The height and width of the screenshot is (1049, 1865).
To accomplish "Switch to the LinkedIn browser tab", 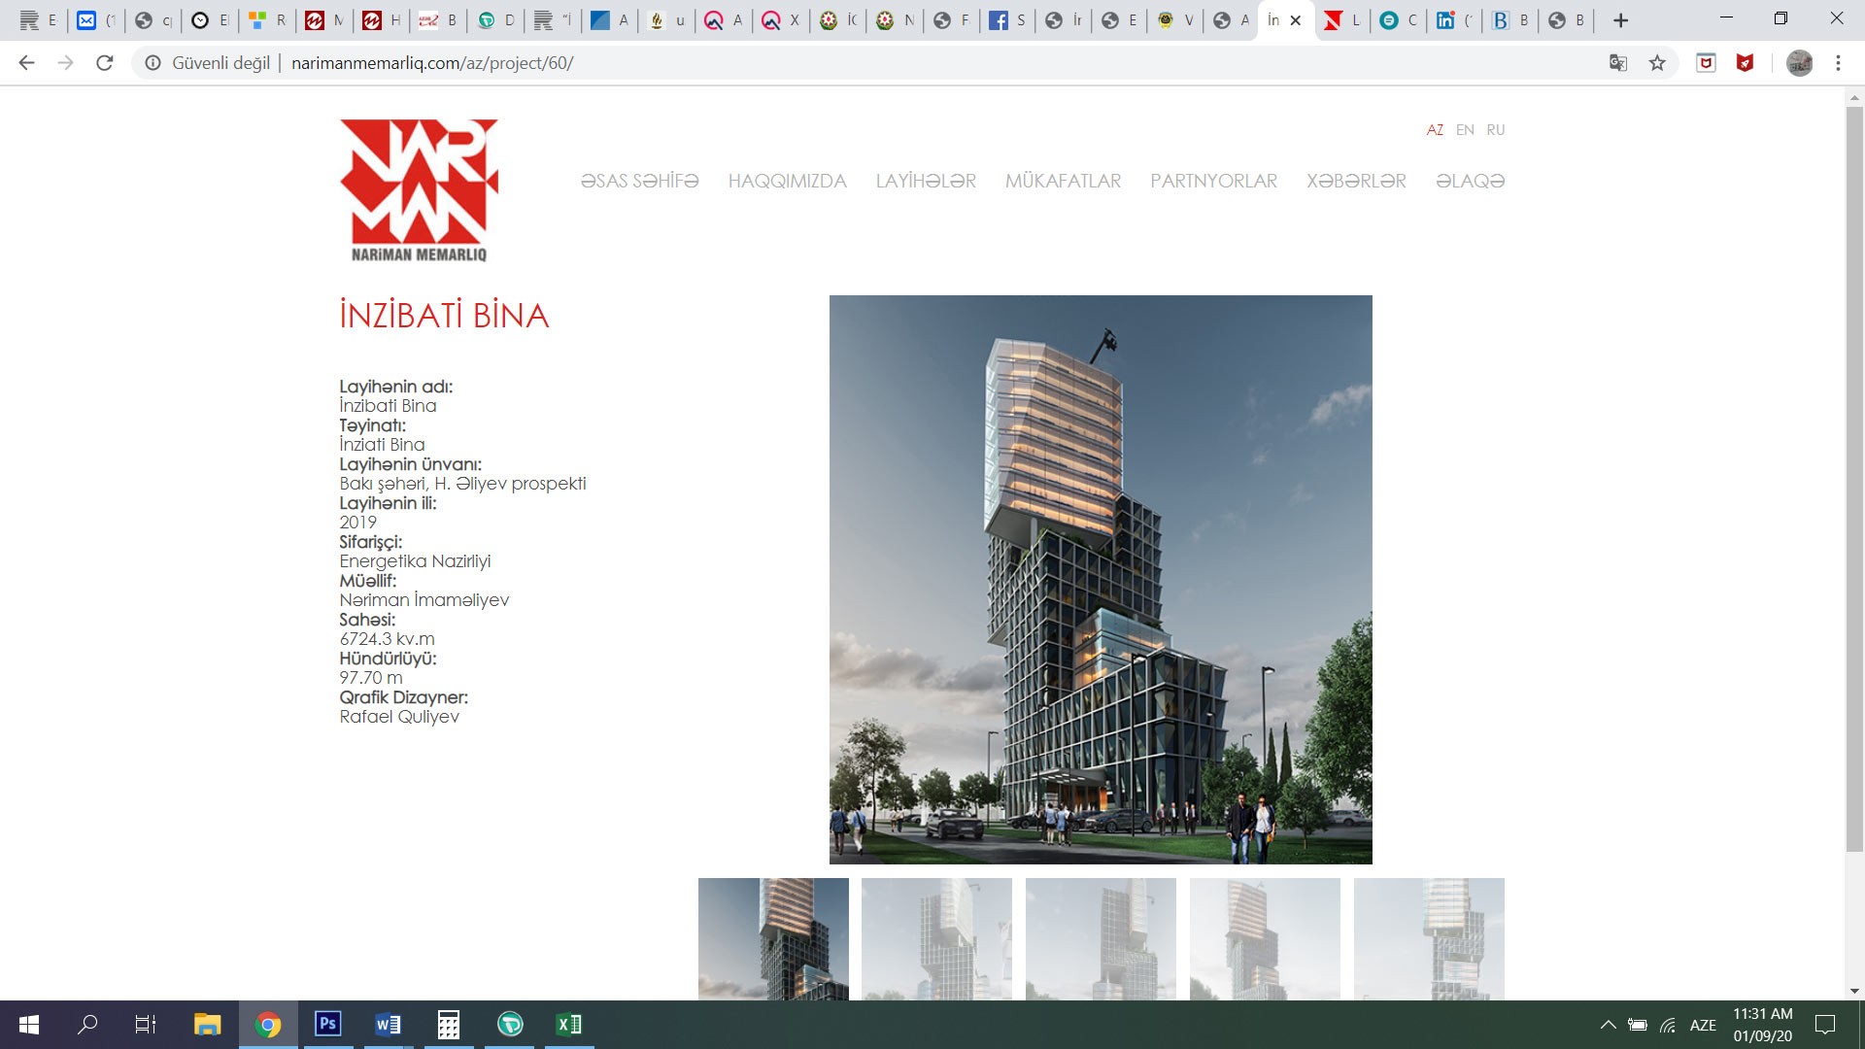I will (x=1446, y=20).
